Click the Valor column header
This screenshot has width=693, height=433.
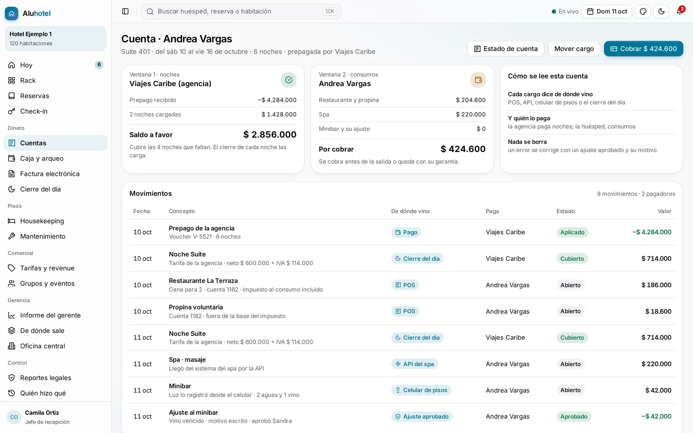(x=664, y=211)
